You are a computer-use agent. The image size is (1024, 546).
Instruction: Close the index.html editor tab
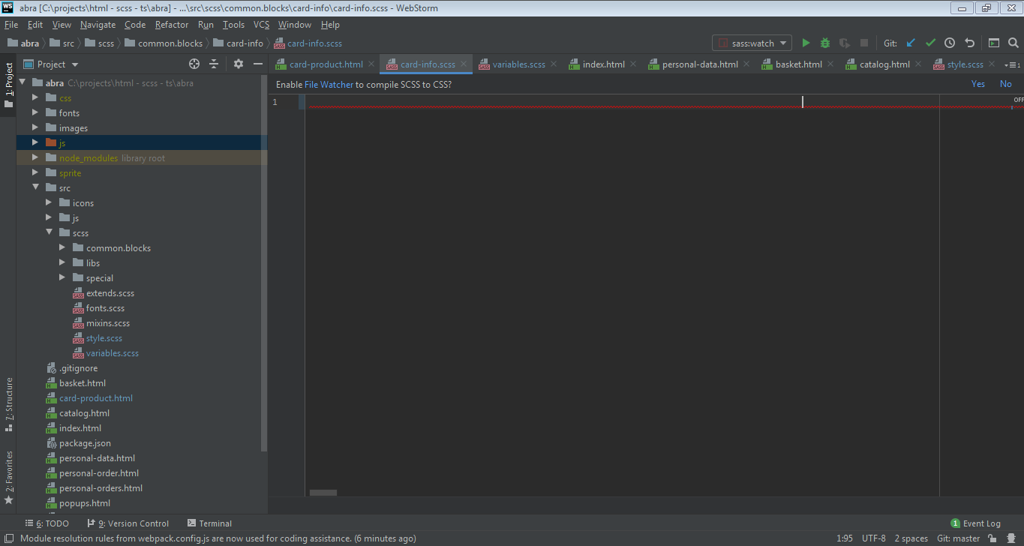click(x=634, y=64)
